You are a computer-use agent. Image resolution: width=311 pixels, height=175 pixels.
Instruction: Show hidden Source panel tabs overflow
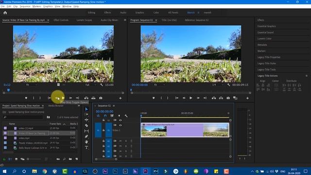point(125,20)
